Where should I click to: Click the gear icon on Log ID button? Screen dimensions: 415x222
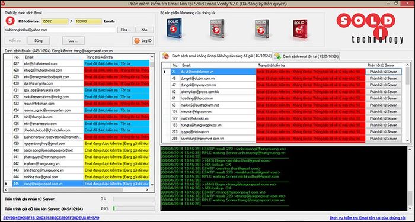point(136,41)
